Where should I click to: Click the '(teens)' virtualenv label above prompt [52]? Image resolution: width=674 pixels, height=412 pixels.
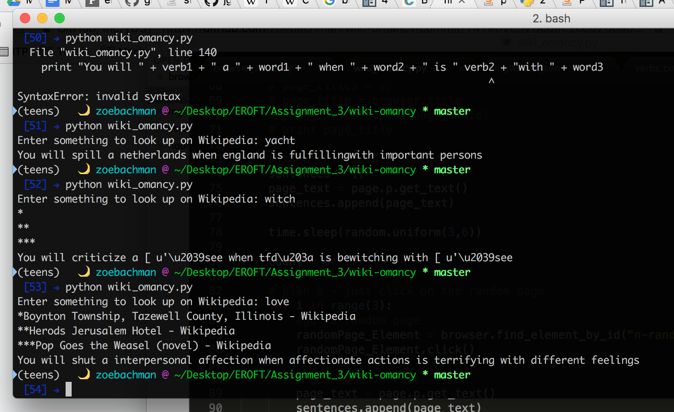tap(38, 170)
